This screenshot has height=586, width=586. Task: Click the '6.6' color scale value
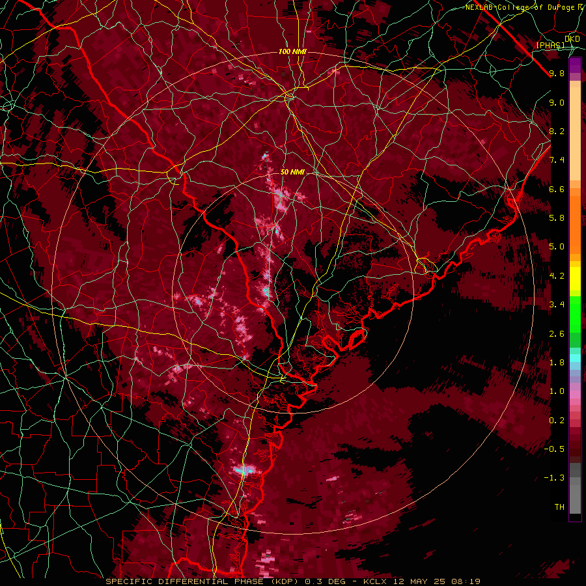click(x=557, y=189)
